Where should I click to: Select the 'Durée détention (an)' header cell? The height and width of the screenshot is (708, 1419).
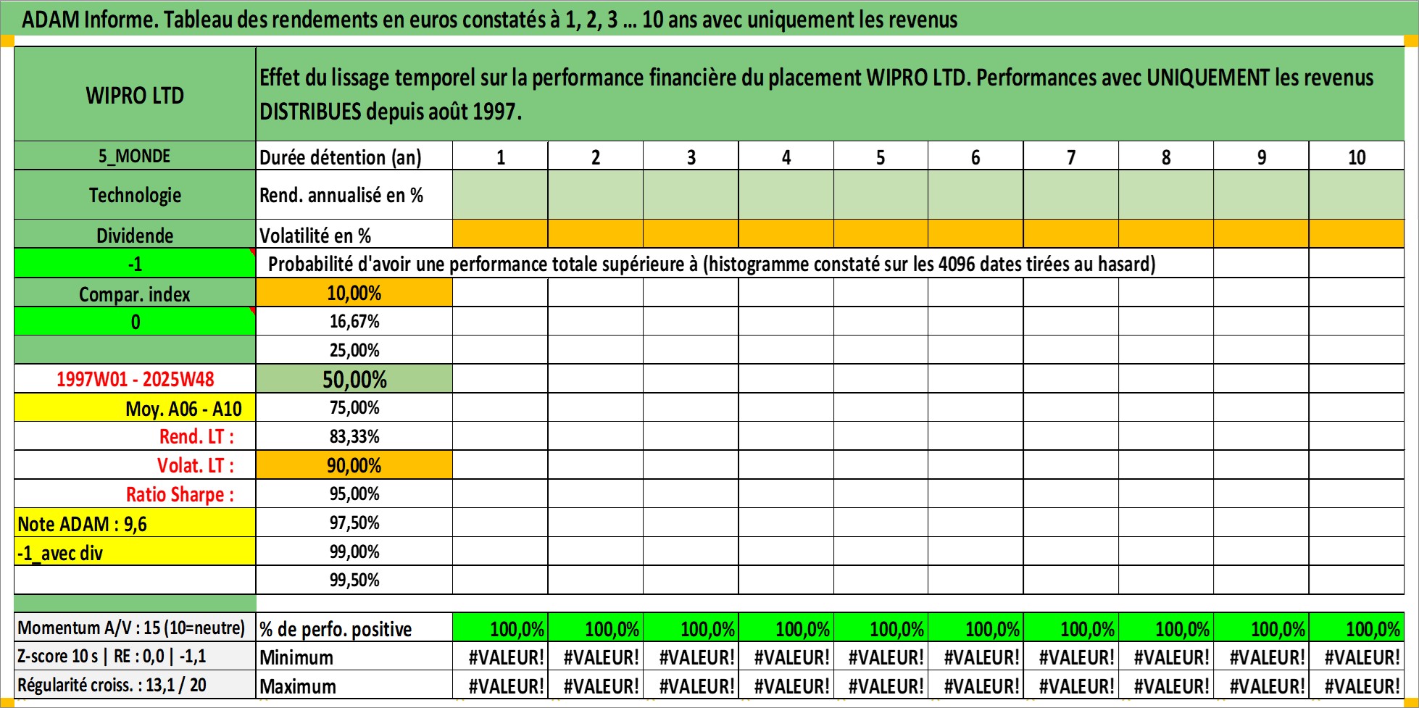coord(354,156)
